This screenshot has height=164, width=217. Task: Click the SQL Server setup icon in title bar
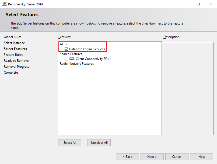(x=5, y=4)
